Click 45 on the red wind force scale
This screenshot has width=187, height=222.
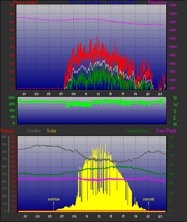coord(12,14)
